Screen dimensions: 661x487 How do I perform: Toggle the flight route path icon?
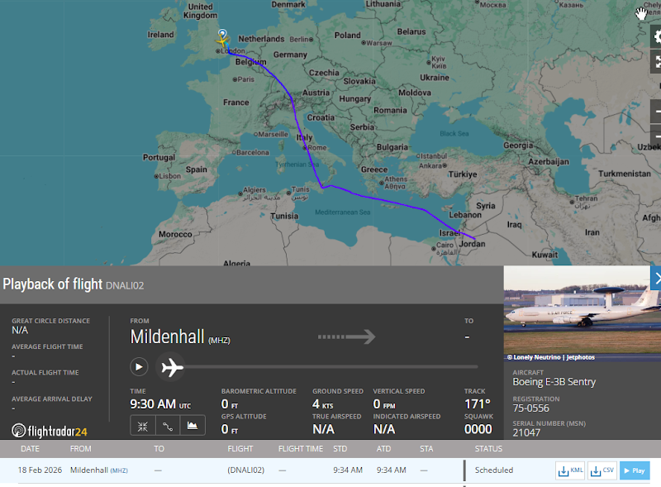coord(167,426)
